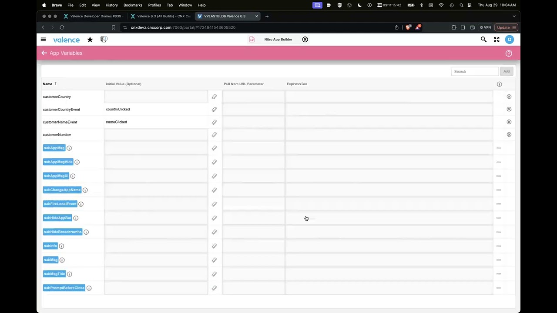Viewport: 557px width, 313px height.
Task: Close the Nitro App Builder tab
Action: [x=305, y=40]
